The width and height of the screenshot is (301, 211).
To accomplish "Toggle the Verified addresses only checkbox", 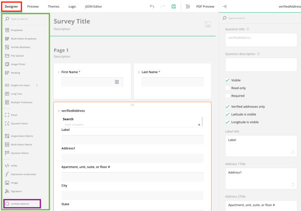I will [228, 107].
